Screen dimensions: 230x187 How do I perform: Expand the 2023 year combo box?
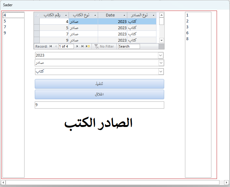tap(160, 55)
